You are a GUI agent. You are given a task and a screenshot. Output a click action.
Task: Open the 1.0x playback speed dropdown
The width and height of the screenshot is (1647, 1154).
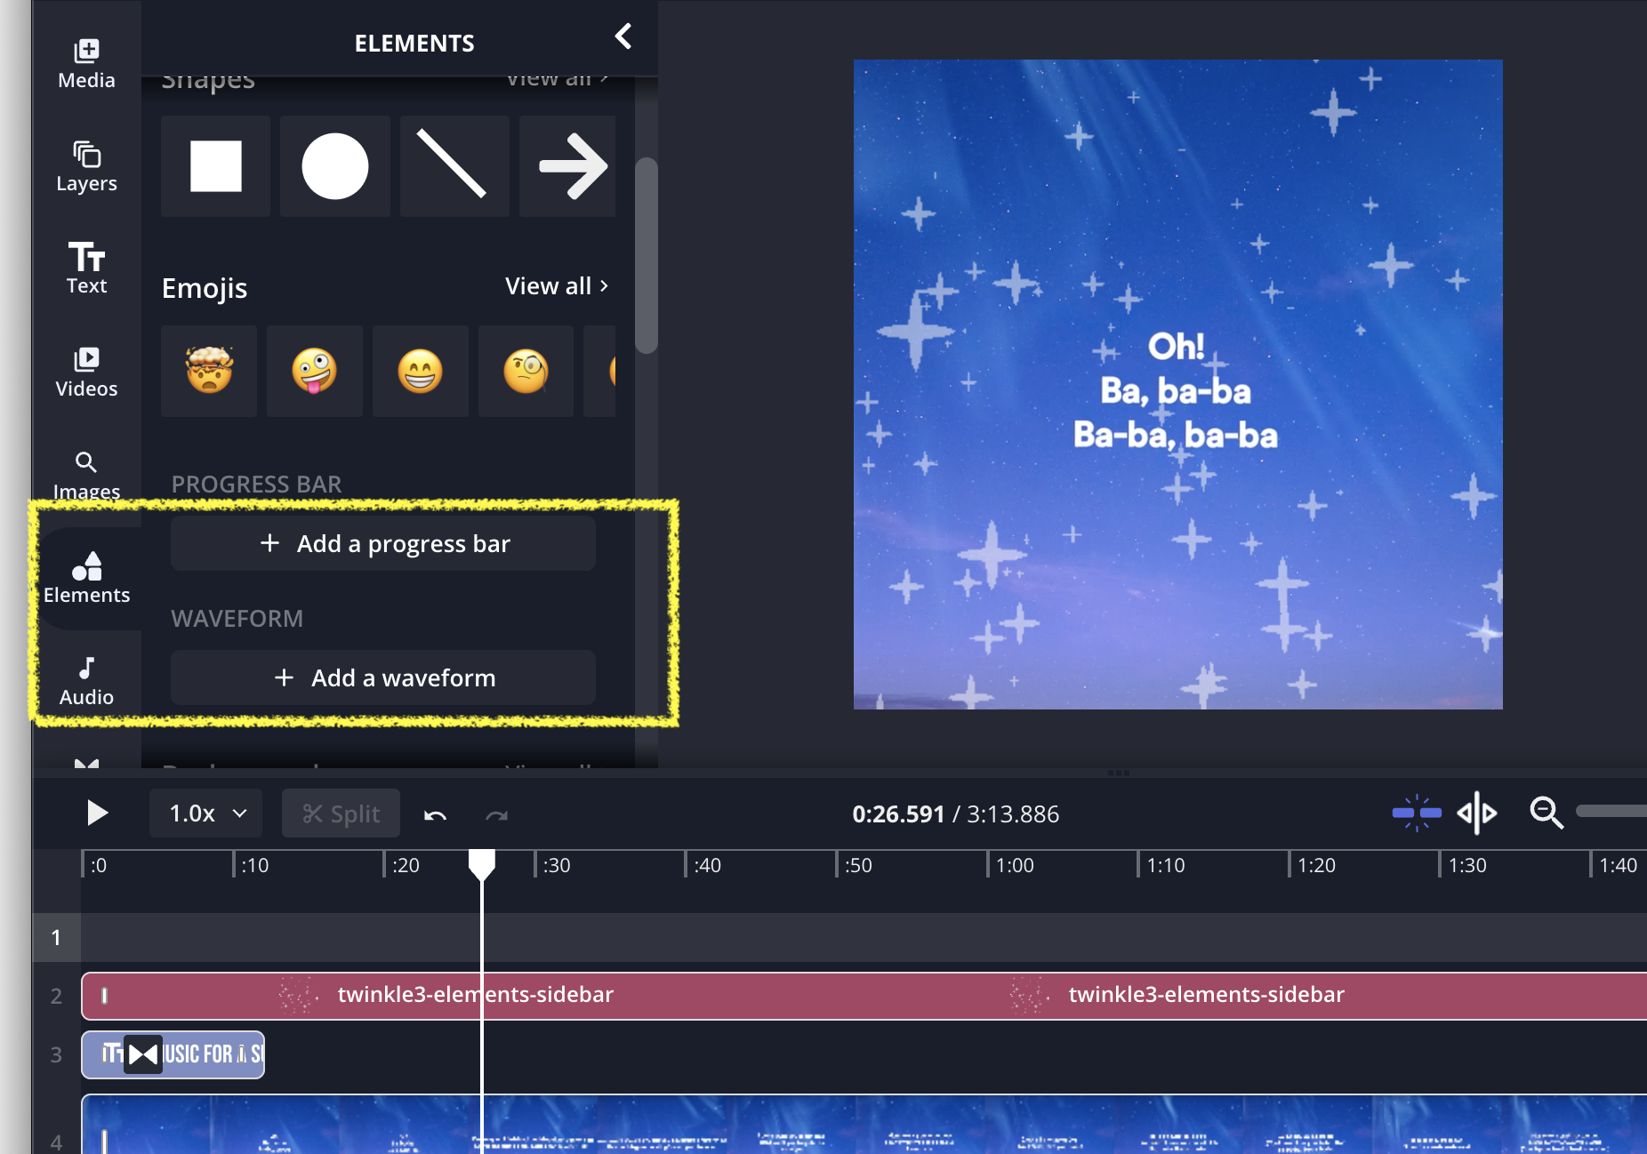[x=206, y=813]
